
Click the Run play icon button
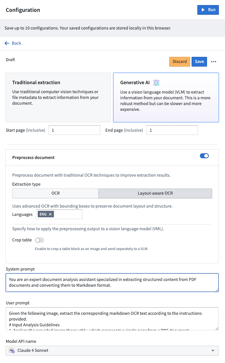tap(203, 10)
